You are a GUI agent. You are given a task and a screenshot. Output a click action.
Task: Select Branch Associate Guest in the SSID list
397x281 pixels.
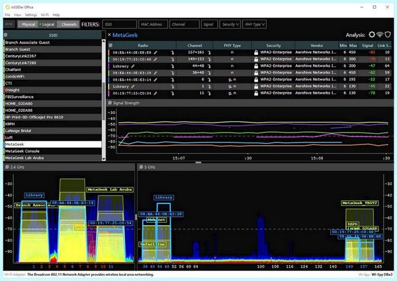click(x=53, y=42)
